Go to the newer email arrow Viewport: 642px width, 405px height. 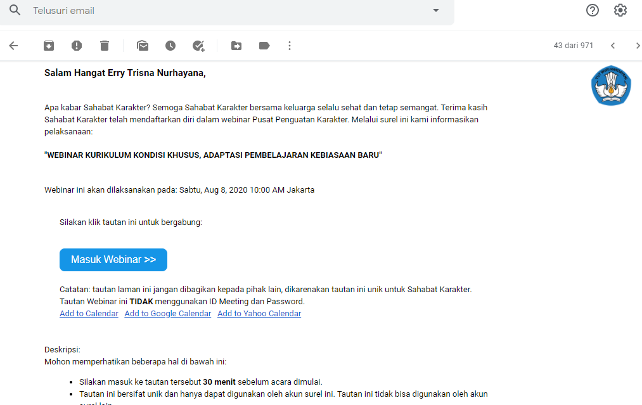coord(612,46)
